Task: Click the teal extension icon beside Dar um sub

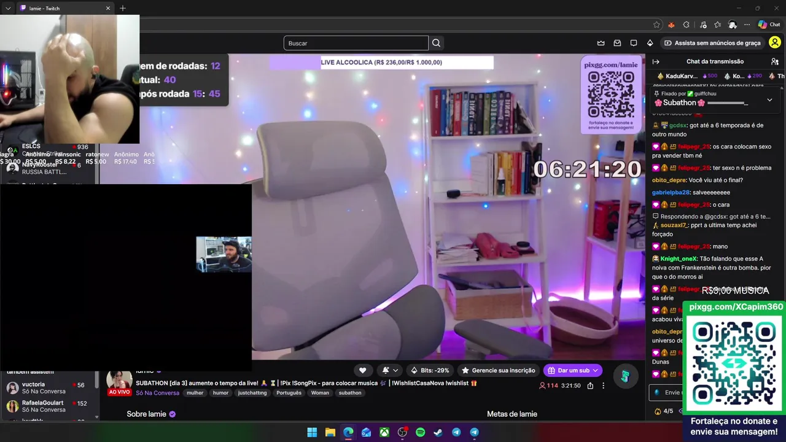Action: 625,376
